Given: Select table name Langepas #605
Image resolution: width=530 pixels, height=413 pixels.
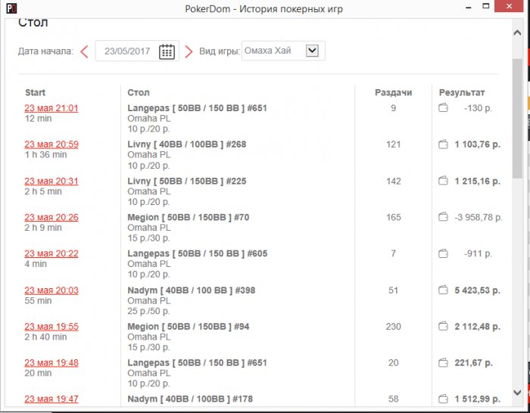Looking at the screenshot, I should click(x=198, y=253).
